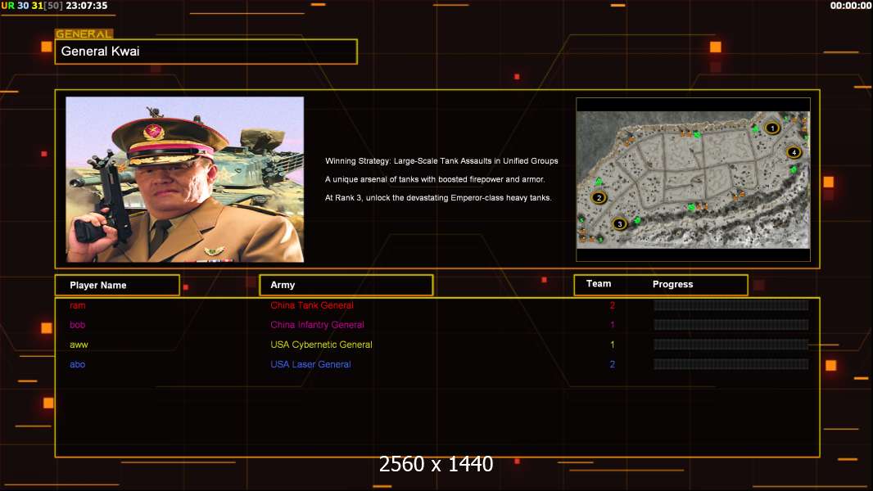
Task: Click the Winning Strategy description line
Action: click(441, 161)
